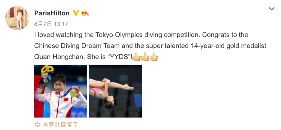
Task: Click the ParisHilton username link
Action: 52,13
